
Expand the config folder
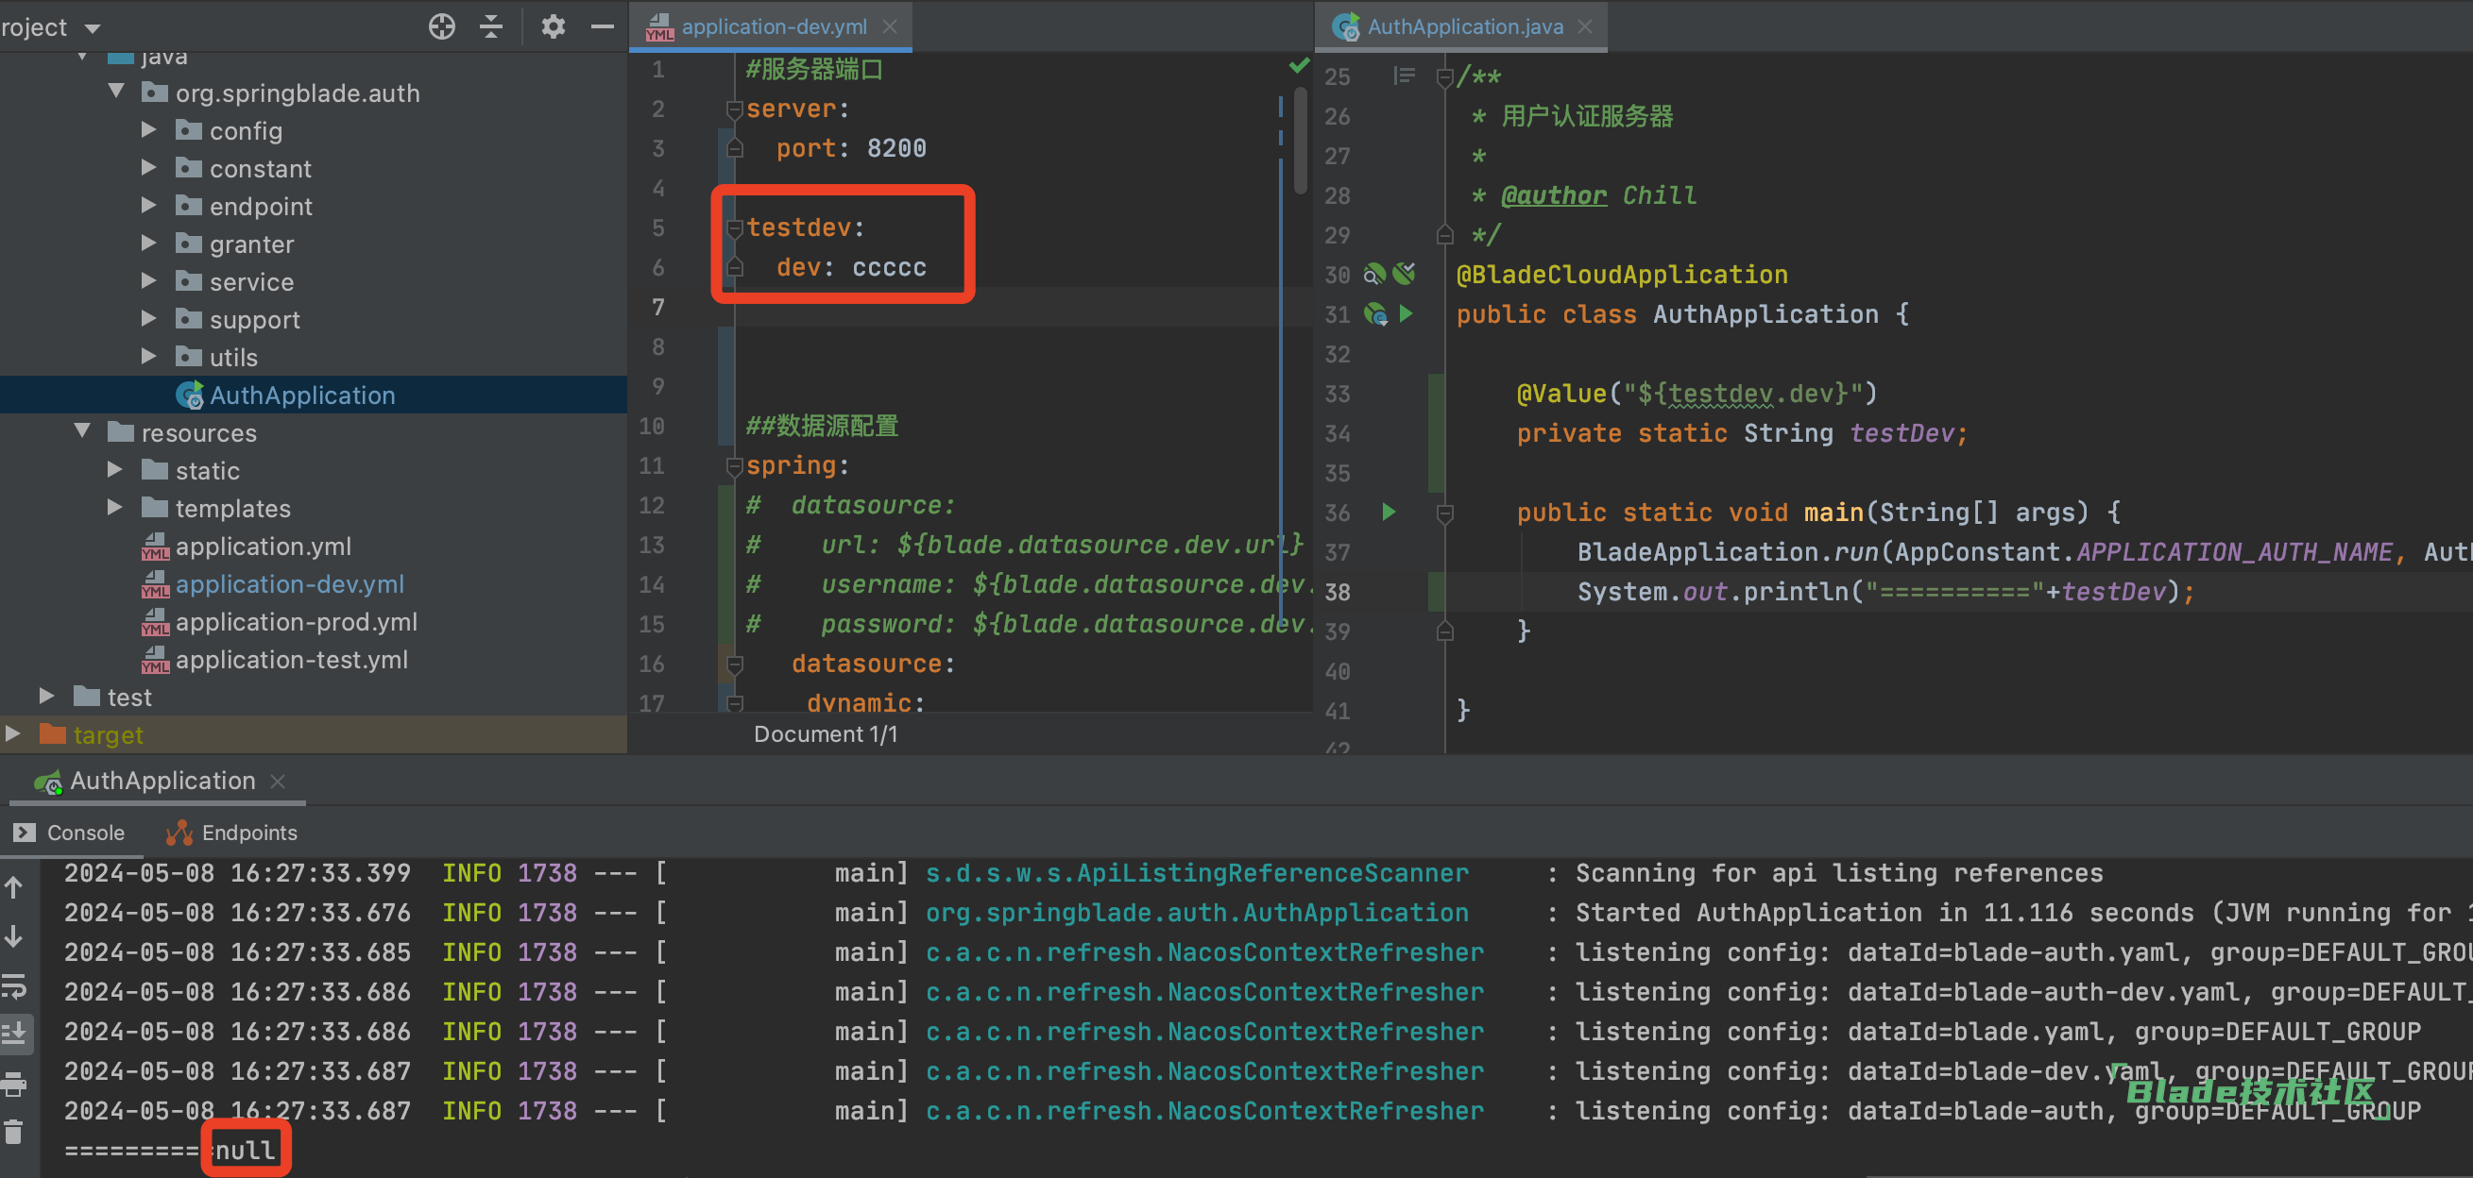(x=150, y=129)
